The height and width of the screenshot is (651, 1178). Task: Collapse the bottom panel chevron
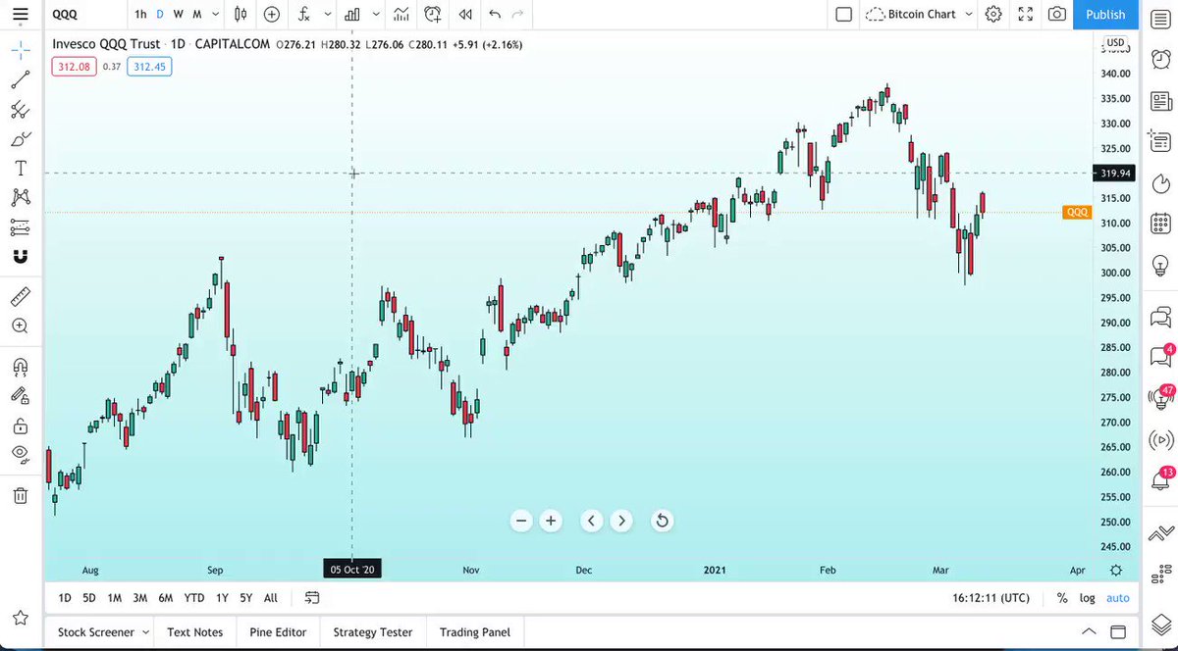[x=1088, y=631]
